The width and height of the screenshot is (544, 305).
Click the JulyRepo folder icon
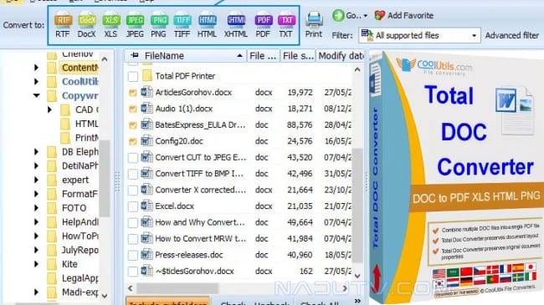51,250
